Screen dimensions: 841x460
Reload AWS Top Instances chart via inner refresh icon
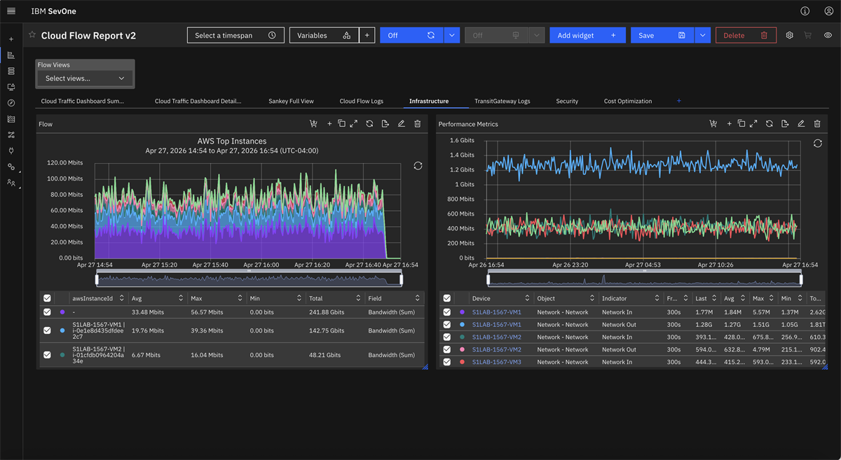[418, 166]
